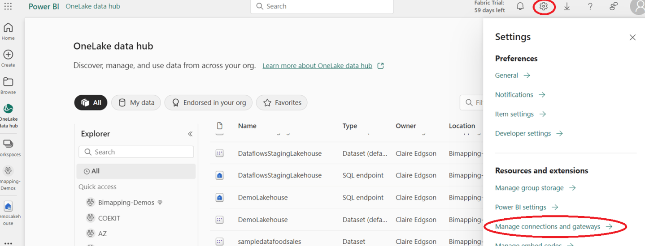Screen dimensions: 645x246
Task: Go to Home in left navigation
Action: click(8, 32)
